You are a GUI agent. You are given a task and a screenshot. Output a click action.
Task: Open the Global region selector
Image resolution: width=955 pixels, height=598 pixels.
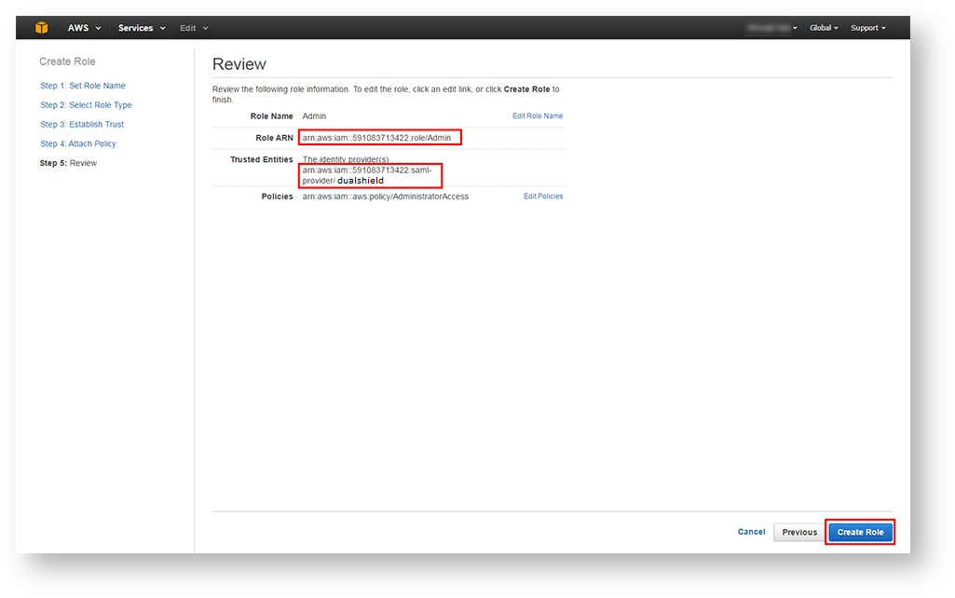[x=824, y=28]
